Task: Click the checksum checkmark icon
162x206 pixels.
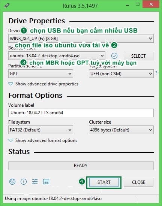Action: [114, 56]
